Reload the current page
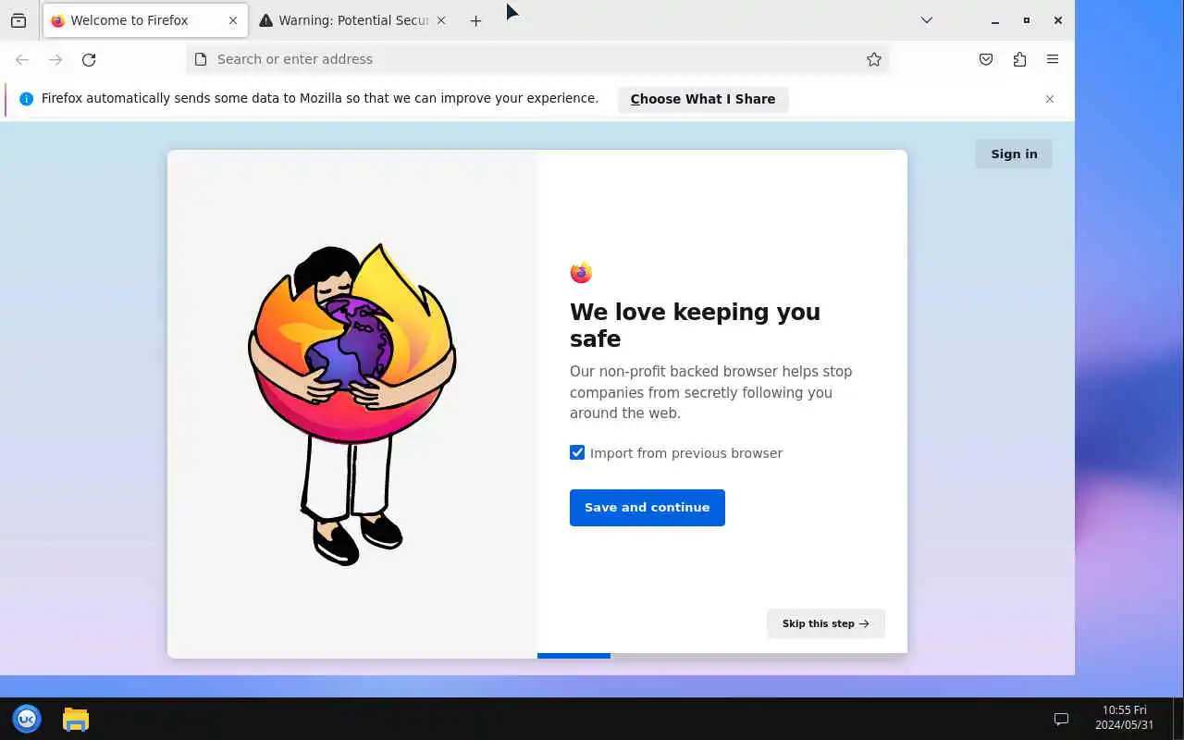The width and height of the screenshot is (1184, 740). pos(89,59)
